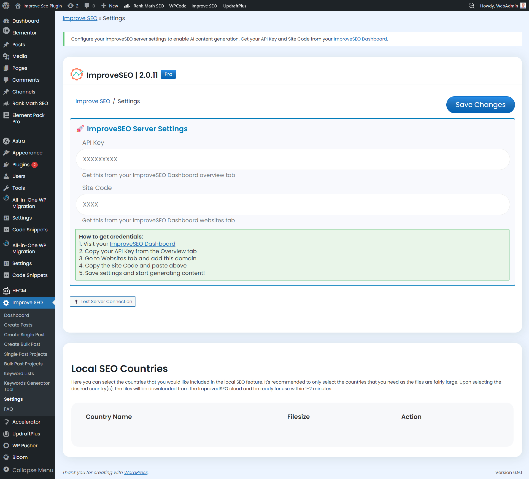Click the plus New icon in admin bar
The image size is (529, 479).
[104, 6]
